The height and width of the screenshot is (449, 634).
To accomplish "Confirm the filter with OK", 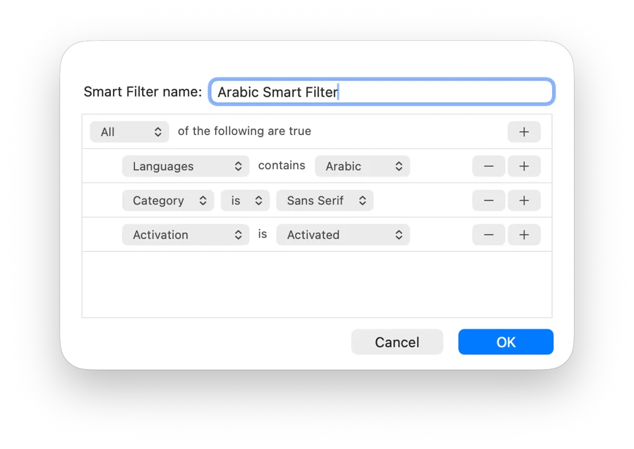I will pyautogui.click(x=506, y=342).
